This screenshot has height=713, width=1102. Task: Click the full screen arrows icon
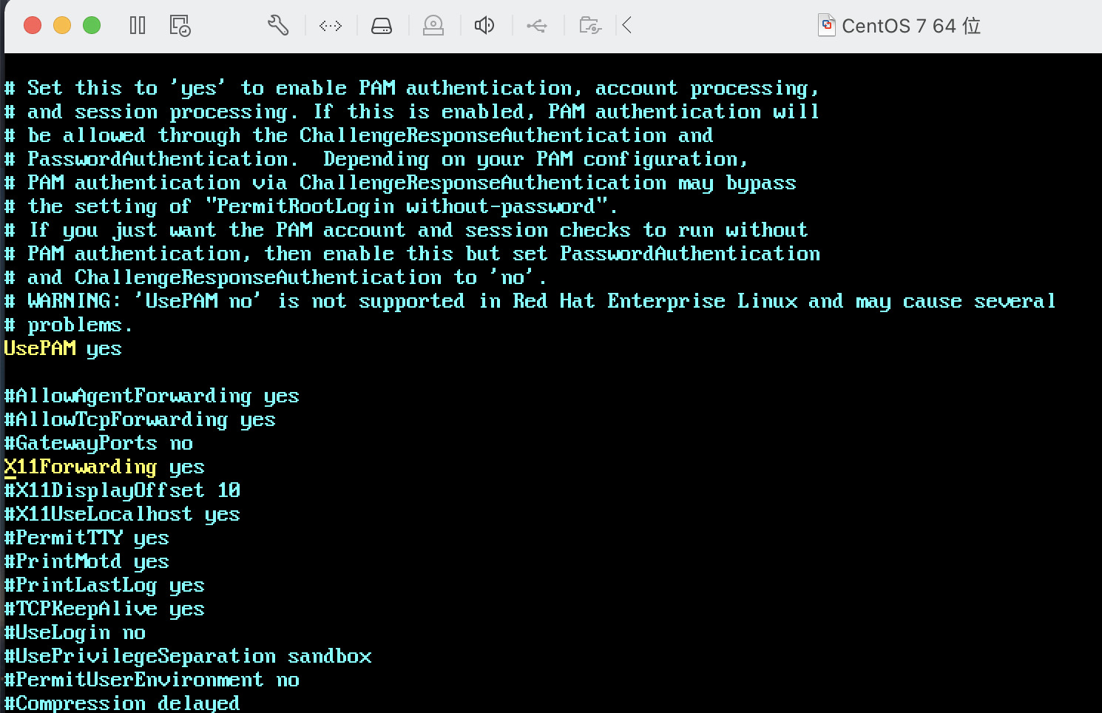330,24
